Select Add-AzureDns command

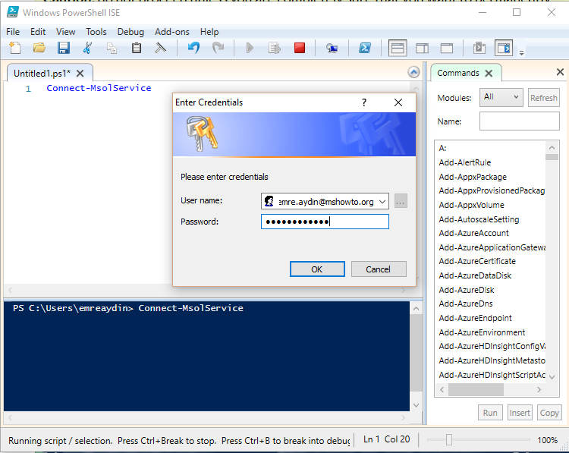pyautogui.click(x=466, y=304)
